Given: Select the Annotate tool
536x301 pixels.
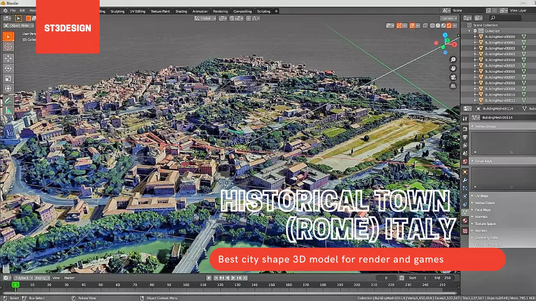Looking at the screenshot, I should point(8,100).
